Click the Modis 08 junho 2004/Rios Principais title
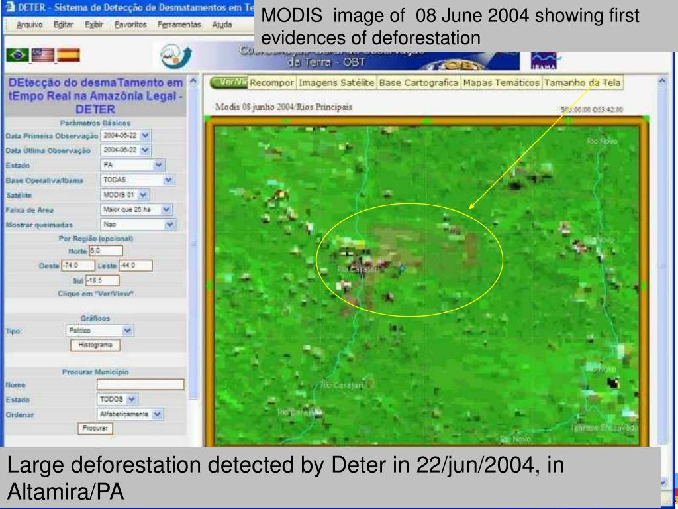This screenshot has height=509, width=678. (x=283, y=107)
